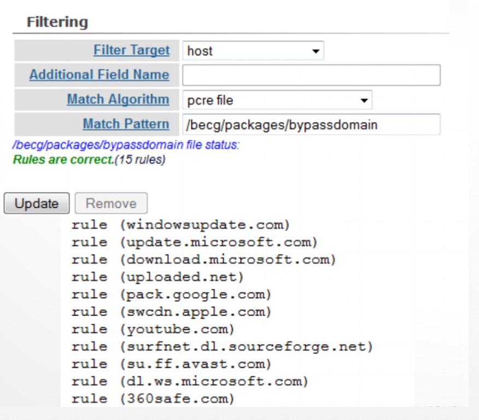Open the Filter Target dropdown
This screenshot has height=420, width=479.
click(x=253, y=51)
